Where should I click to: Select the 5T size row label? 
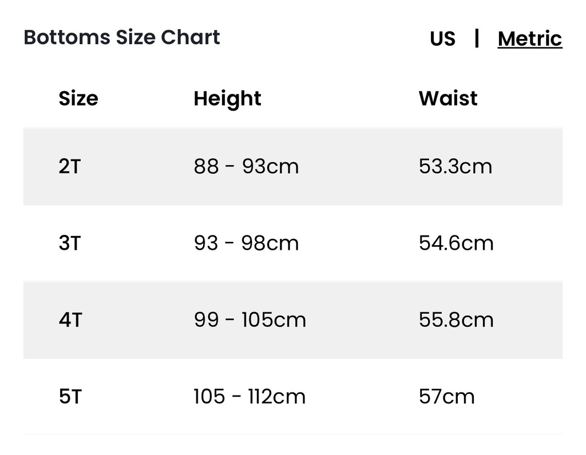70,396
